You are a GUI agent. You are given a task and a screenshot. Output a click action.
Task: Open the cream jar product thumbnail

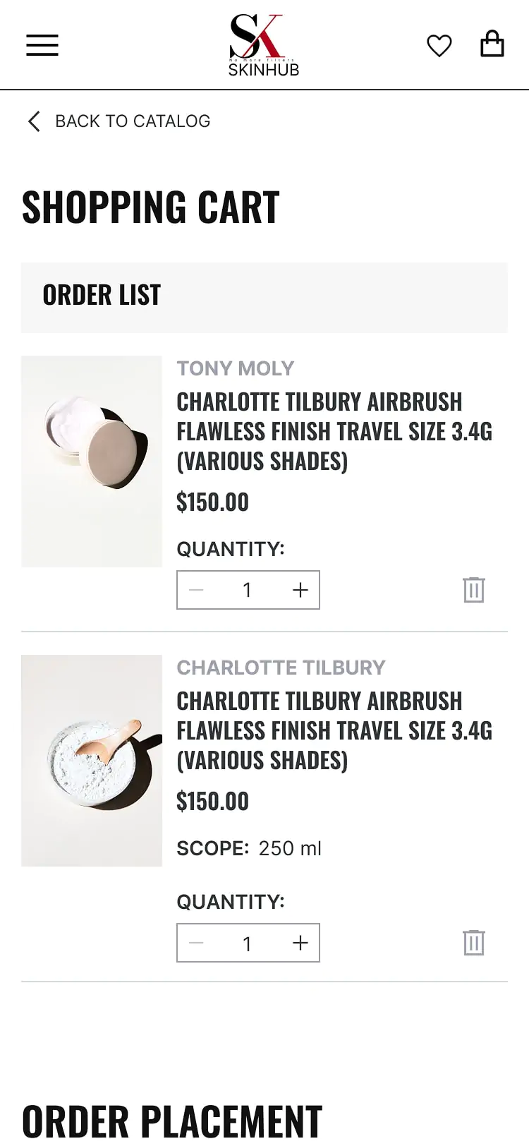click(x=92, y=462)
